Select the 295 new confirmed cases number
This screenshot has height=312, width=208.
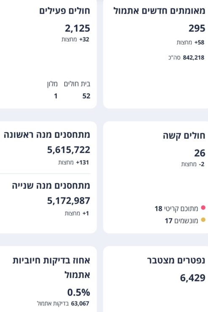click(x=197, y=28)
